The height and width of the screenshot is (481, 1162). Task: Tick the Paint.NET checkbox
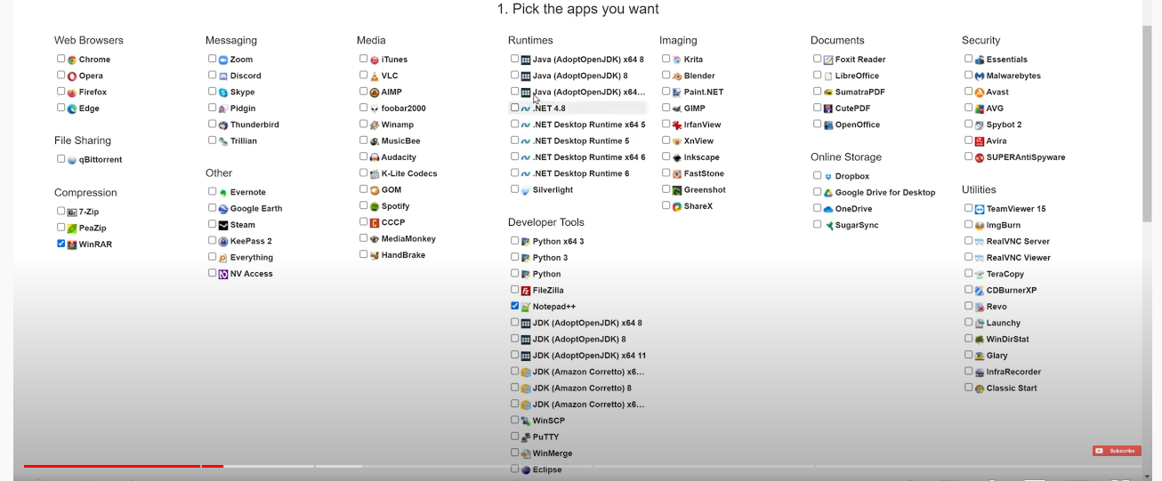666,92
